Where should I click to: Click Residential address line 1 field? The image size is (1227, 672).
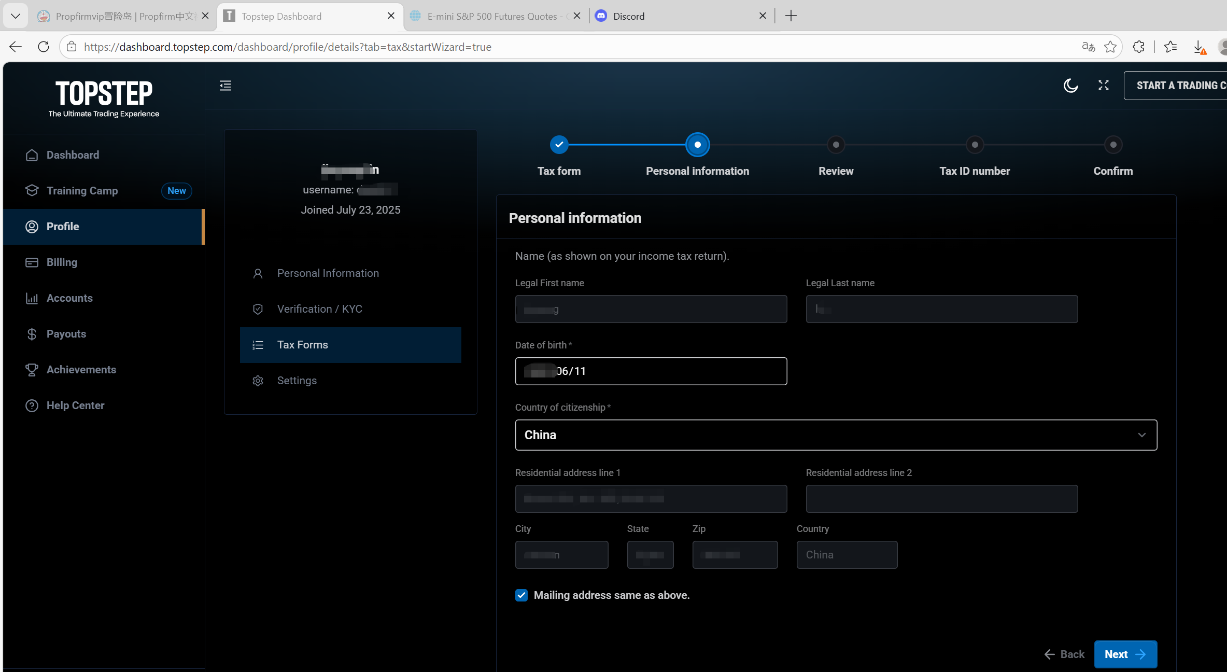point(651,499)
